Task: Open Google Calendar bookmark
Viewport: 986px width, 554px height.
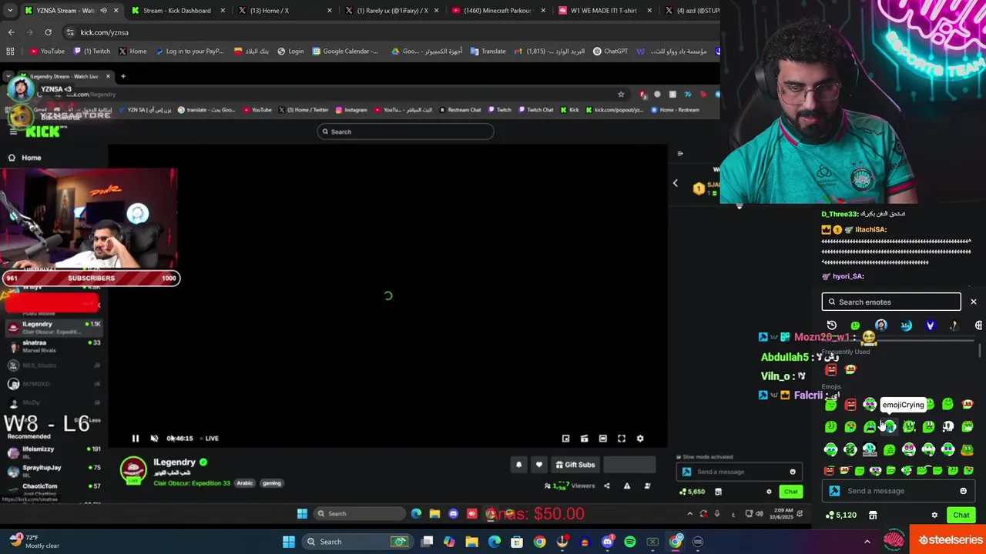Action: click(x=345, y=52)
